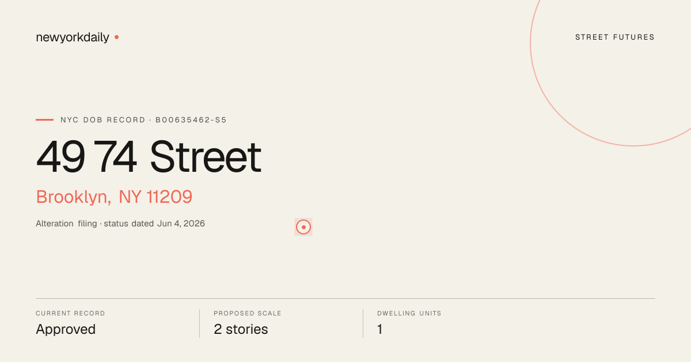
Task: Click the 2 stories value
Action: click(241, 329)
